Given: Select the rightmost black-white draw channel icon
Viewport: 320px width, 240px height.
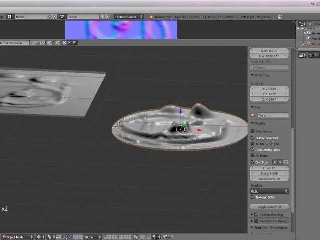Looking at the screenshot, I should pyautogui.click(x=75, y=43).
